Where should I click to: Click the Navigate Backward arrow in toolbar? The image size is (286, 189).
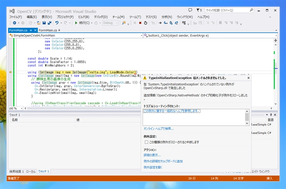(14, 23)
